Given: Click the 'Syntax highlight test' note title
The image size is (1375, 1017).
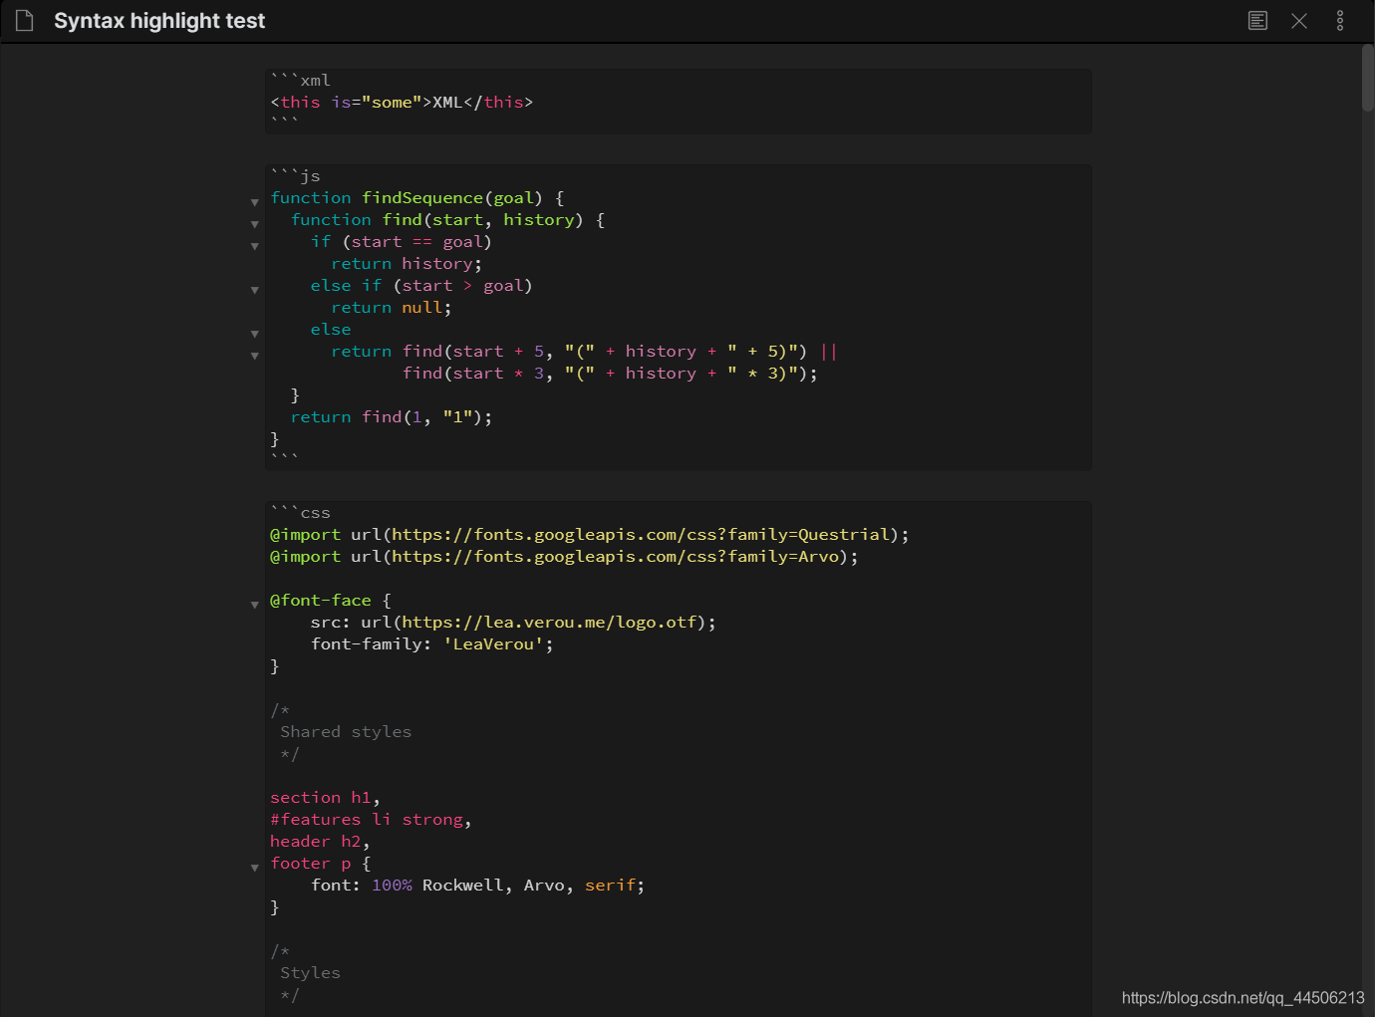Looking at the screenshot, I should [x=159, y=21].
